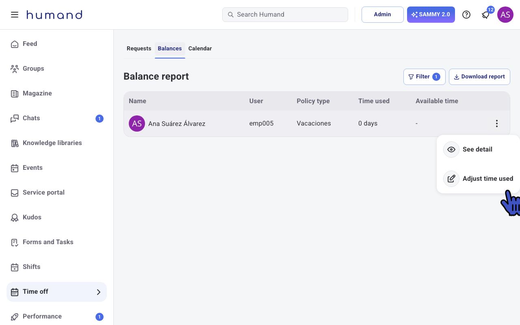The image size is (520, 325).
Task: Open Performance in the sidebar
Action: [x=56, y=316]
